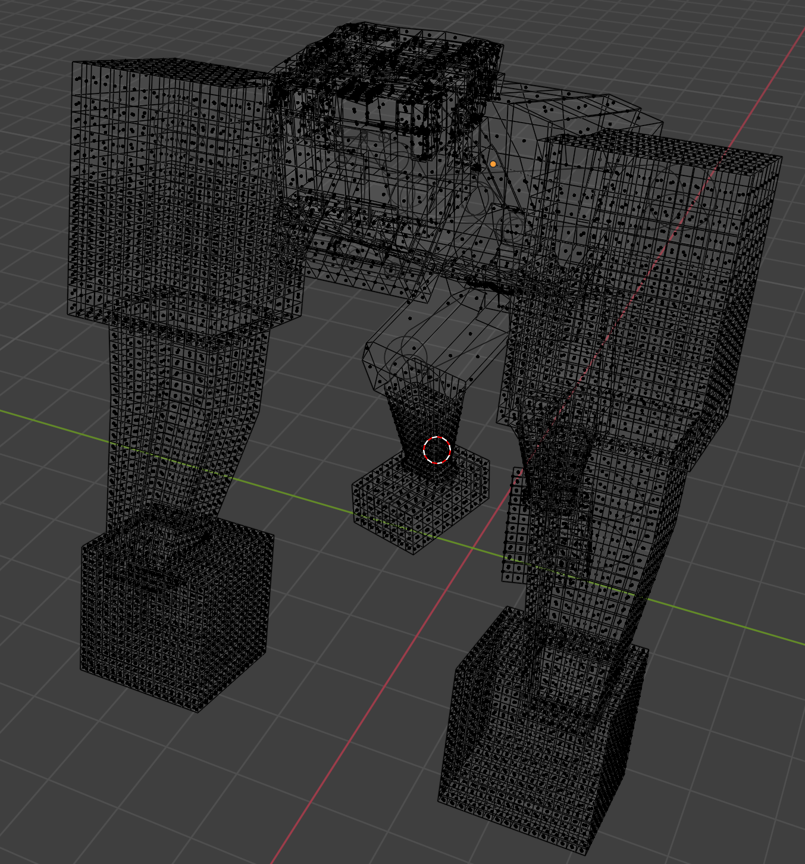Click the red-white 3D cursor circle

click(437, 450)
